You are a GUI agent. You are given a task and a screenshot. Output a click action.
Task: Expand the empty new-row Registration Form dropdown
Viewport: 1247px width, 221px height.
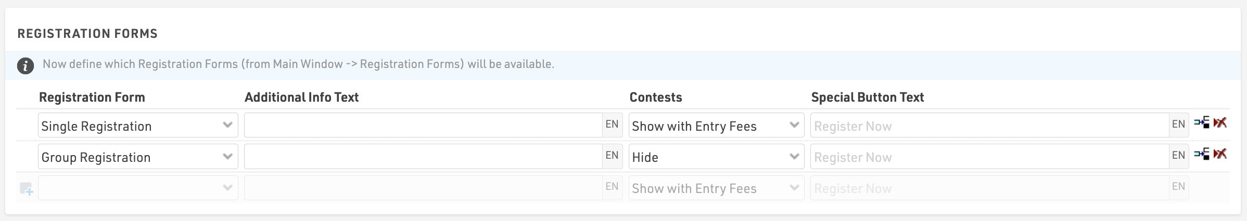[138, 188]
